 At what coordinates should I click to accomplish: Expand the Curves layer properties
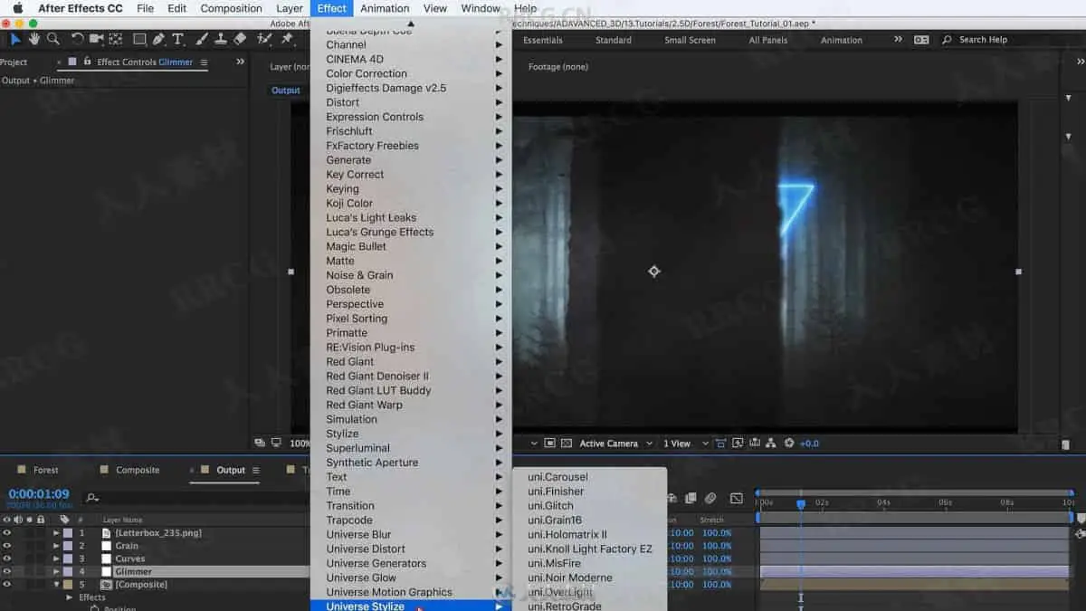(56, 558)
